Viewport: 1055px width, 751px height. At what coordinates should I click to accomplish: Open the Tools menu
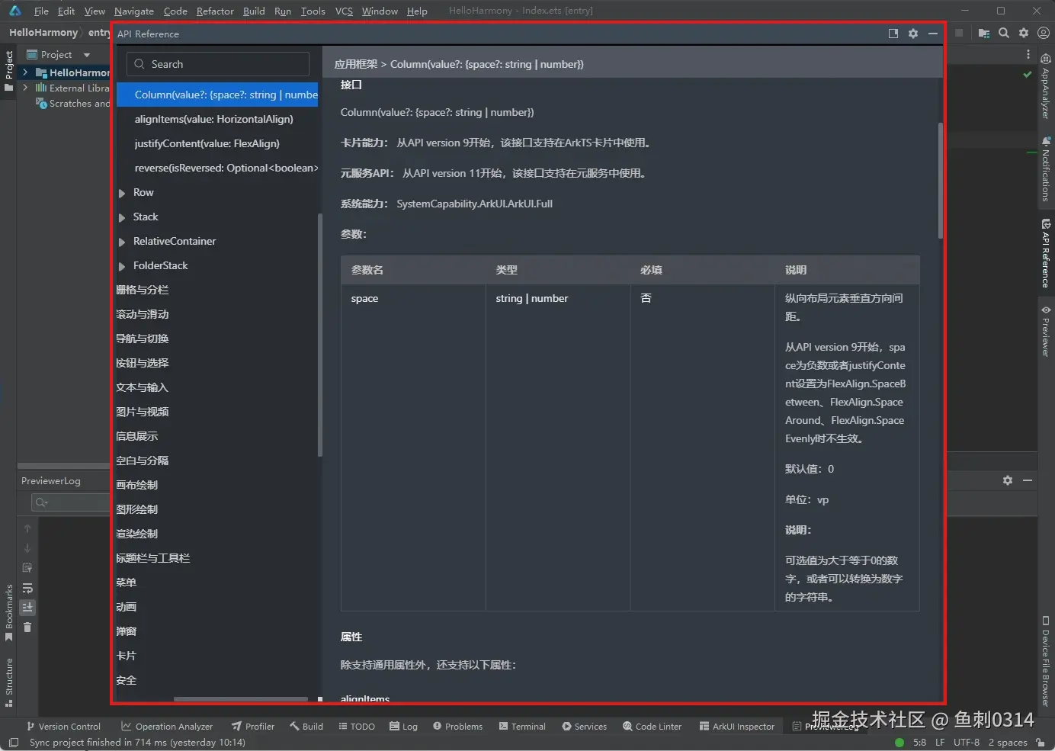[313, 11]
